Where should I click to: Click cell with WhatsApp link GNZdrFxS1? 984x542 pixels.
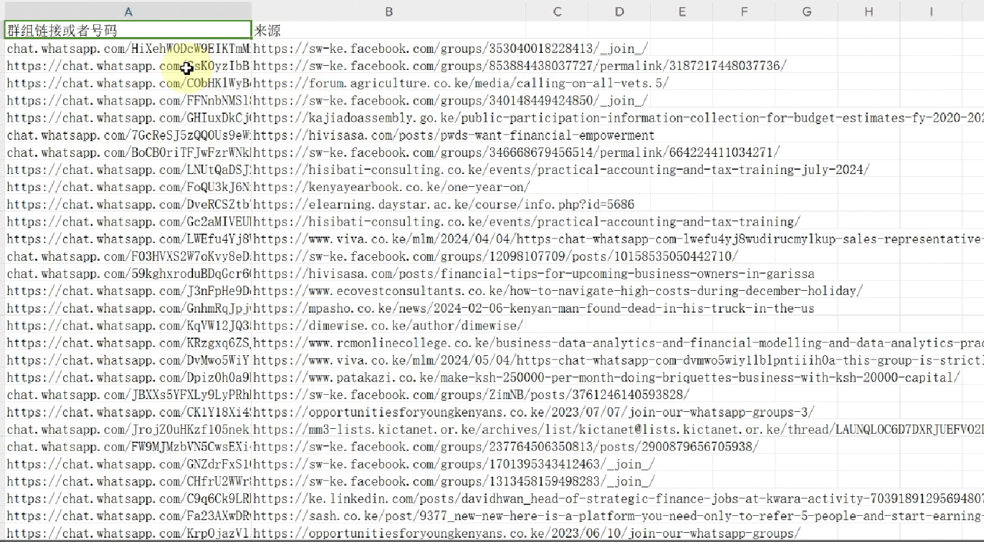tap(128, 464)
